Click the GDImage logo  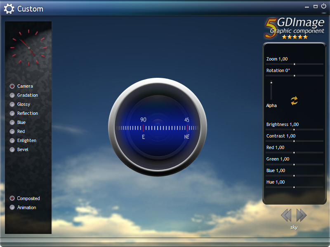295,28
